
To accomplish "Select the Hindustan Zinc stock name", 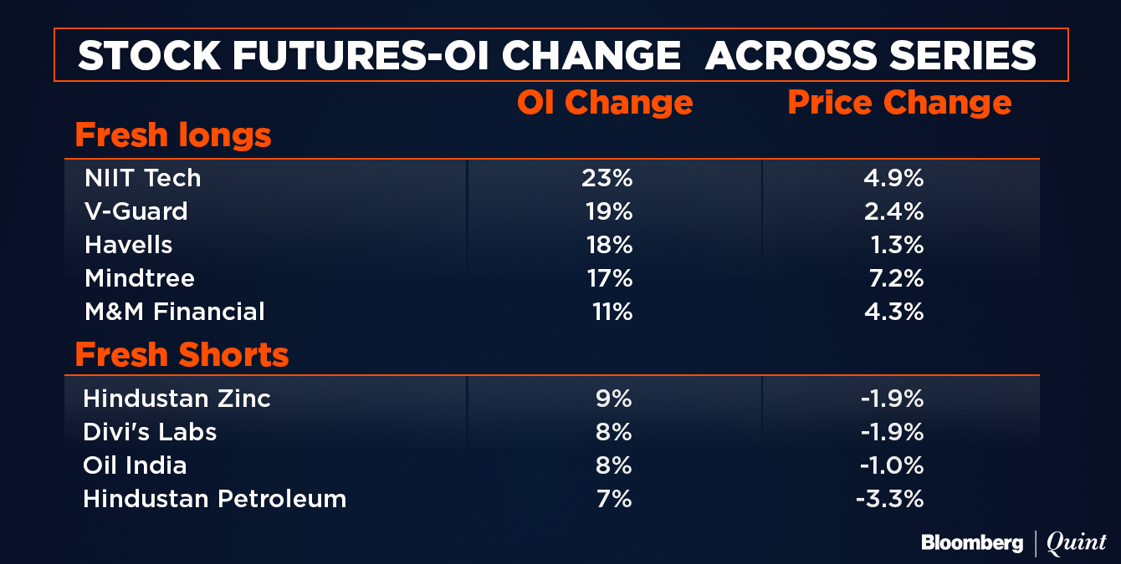I will pyautogui.click(x=177, y=399).
